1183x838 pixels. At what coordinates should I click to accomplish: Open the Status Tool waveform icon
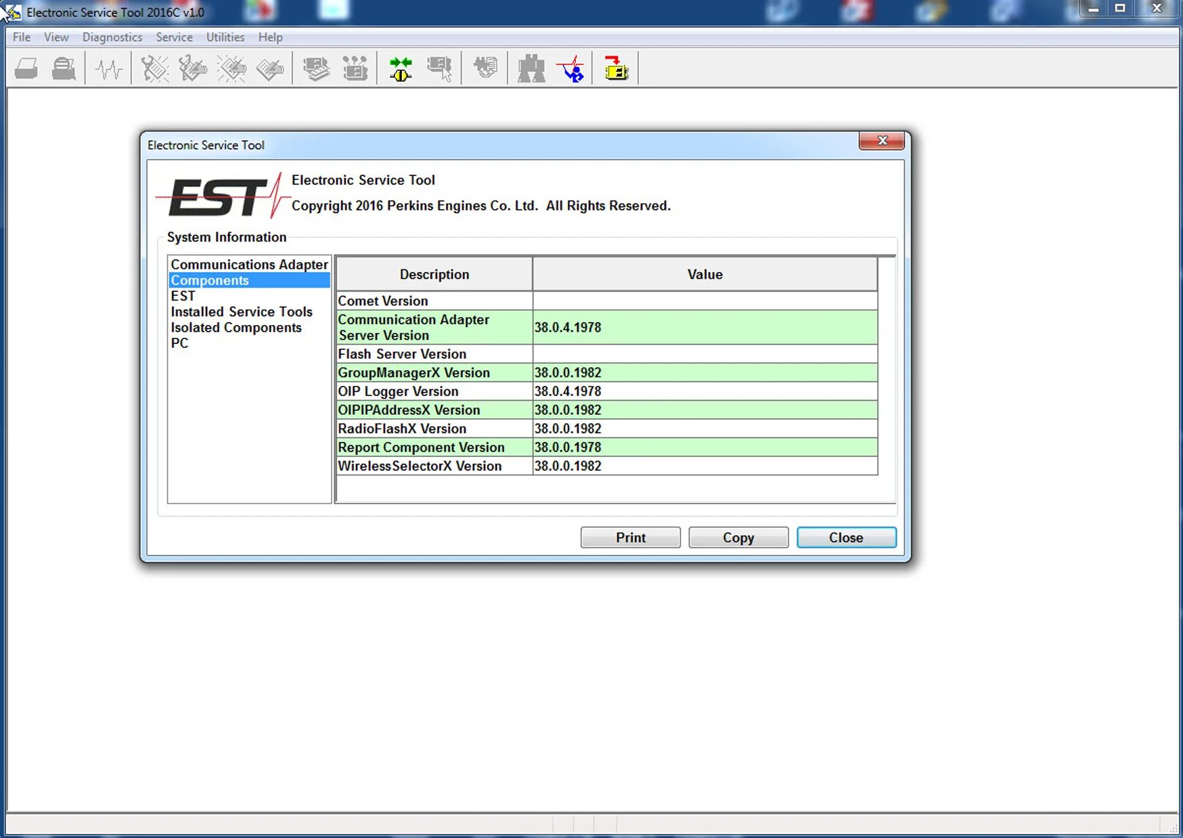[108, 68]
